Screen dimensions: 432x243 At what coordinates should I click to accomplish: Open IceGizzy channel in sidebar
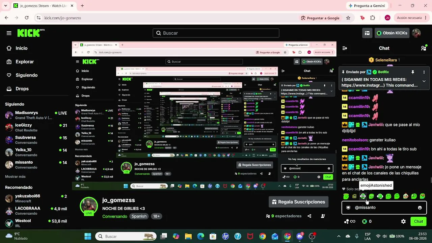coord(36,128)
